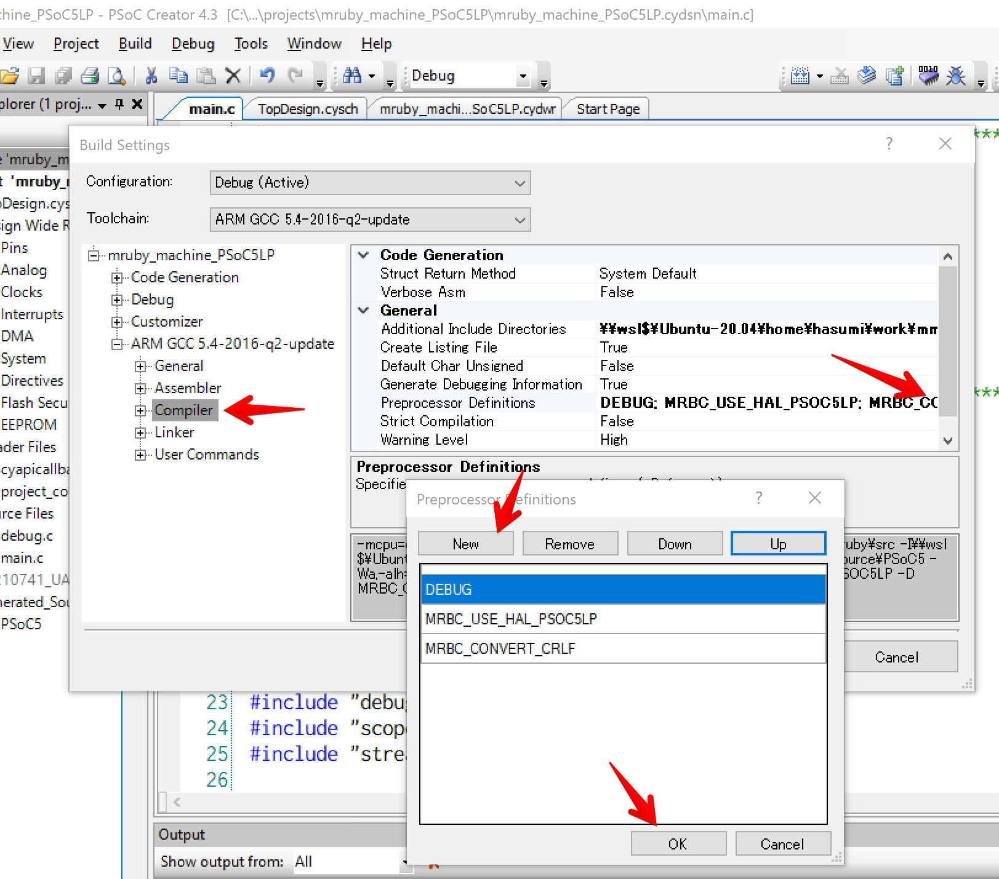The width and height of the screenshot is (999, 879).
Task: Click the Up button
Action: 778,544
